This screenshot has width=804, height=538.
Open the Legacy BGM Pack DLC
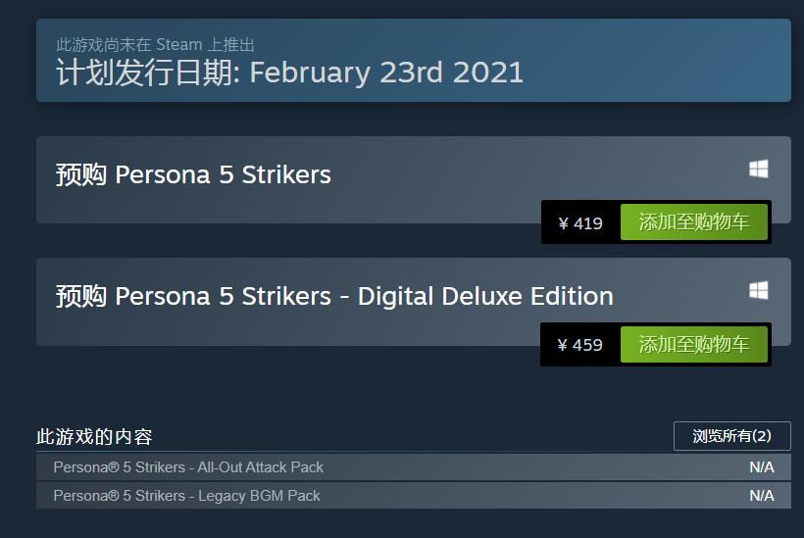tap(186, 496)
